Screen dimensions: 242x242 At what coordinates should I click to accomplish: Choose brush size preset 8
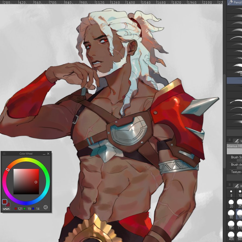[x=231, y=193]
